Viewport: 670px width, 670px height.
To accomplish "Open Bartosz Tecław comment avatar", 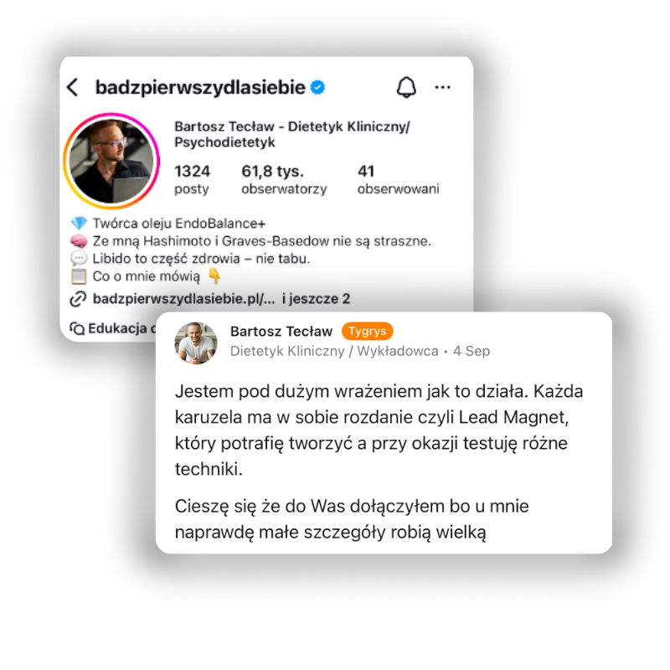I will coord(196,343).
